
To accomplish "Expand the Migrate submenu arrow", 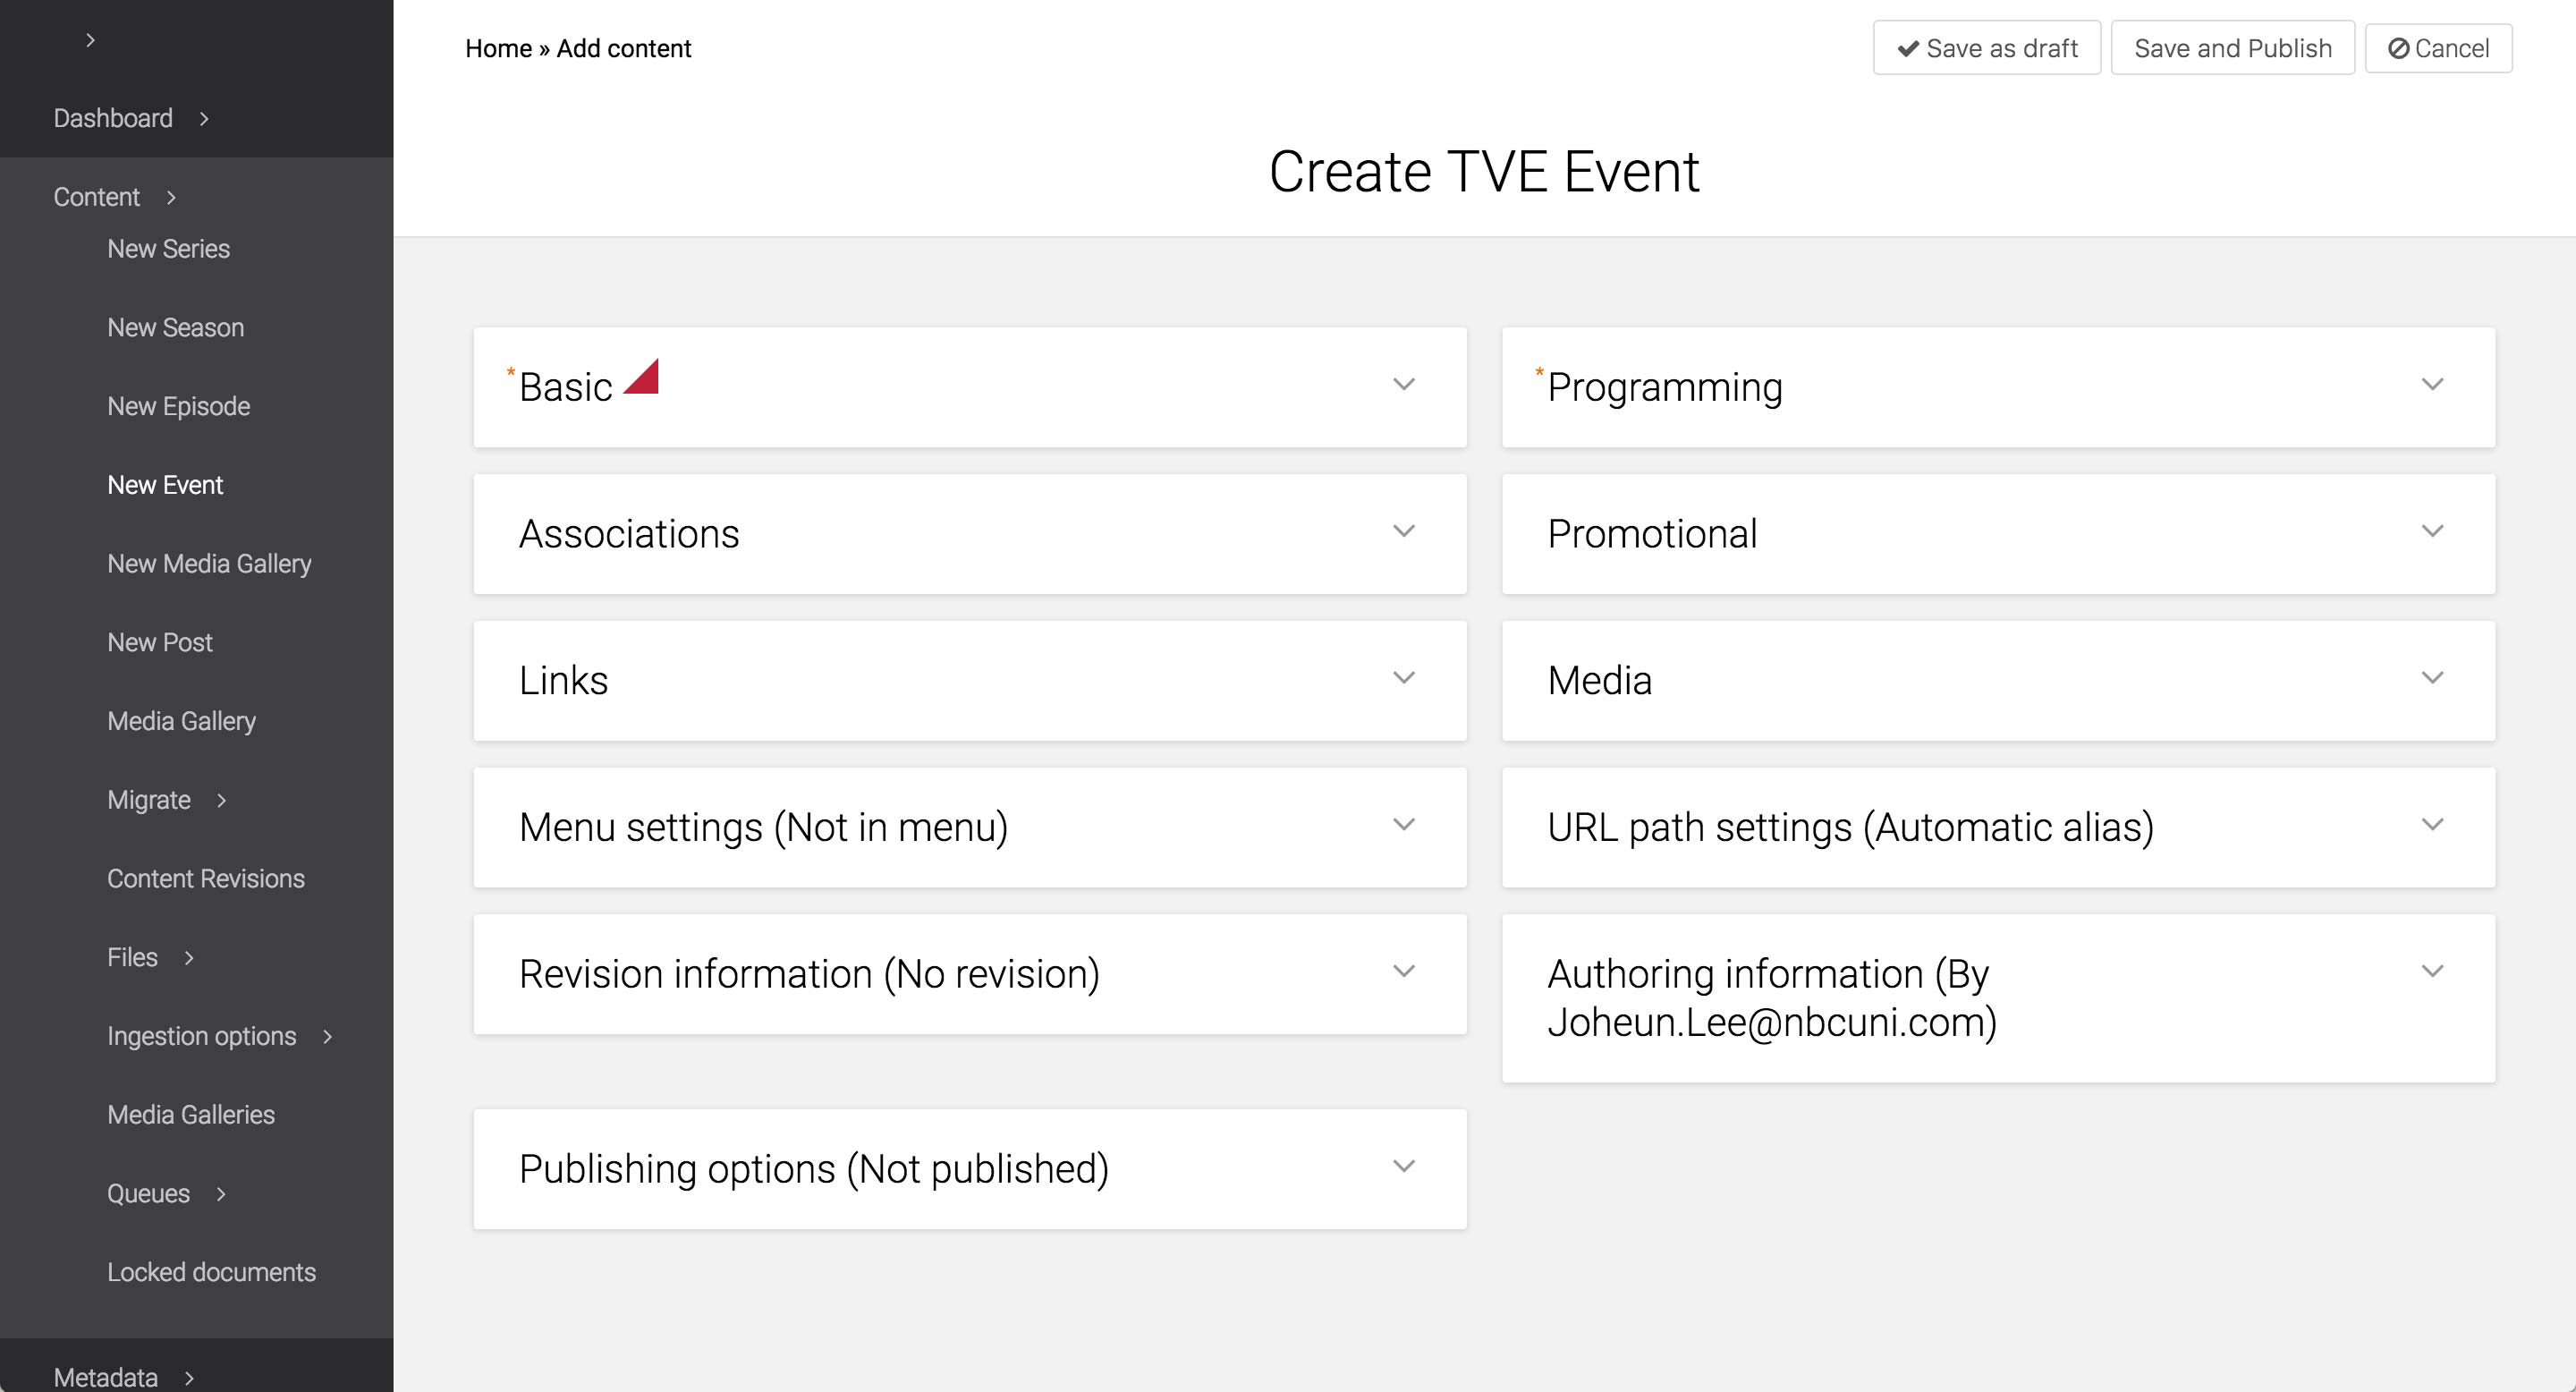I will tap(222, 800).
